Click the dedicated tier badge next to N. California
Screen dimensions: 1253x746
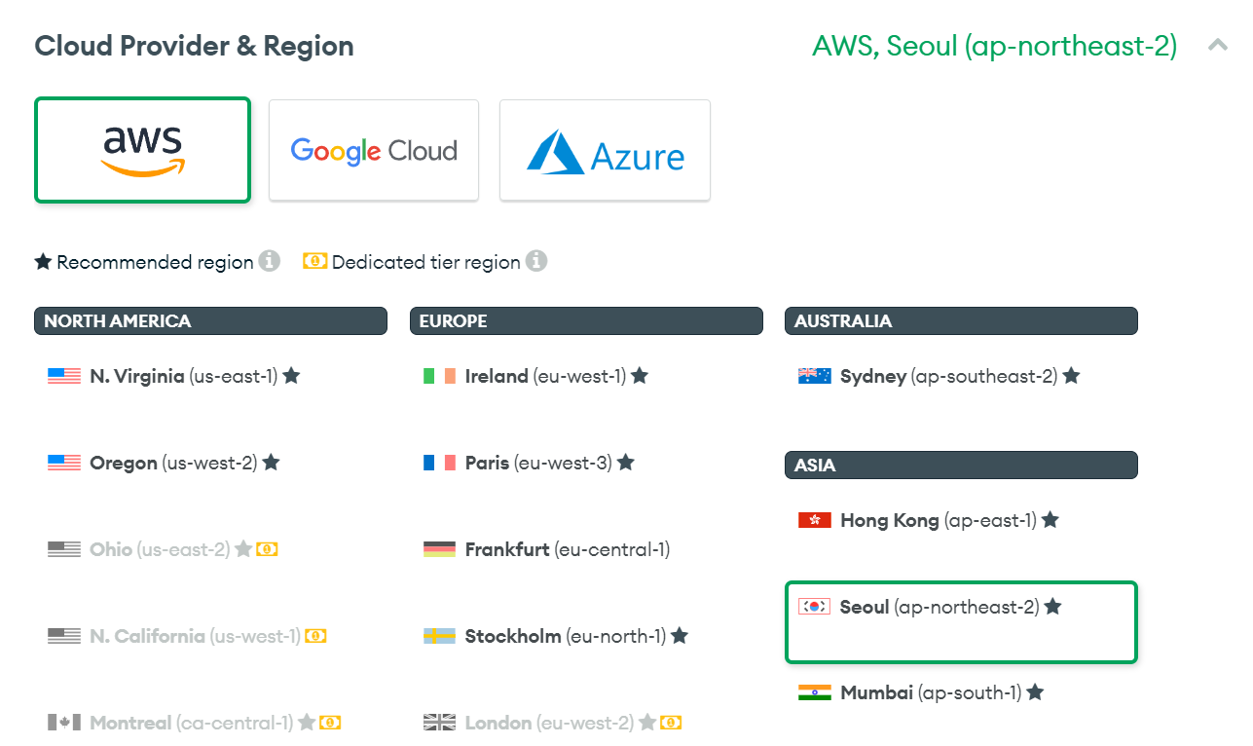[315, 636]
